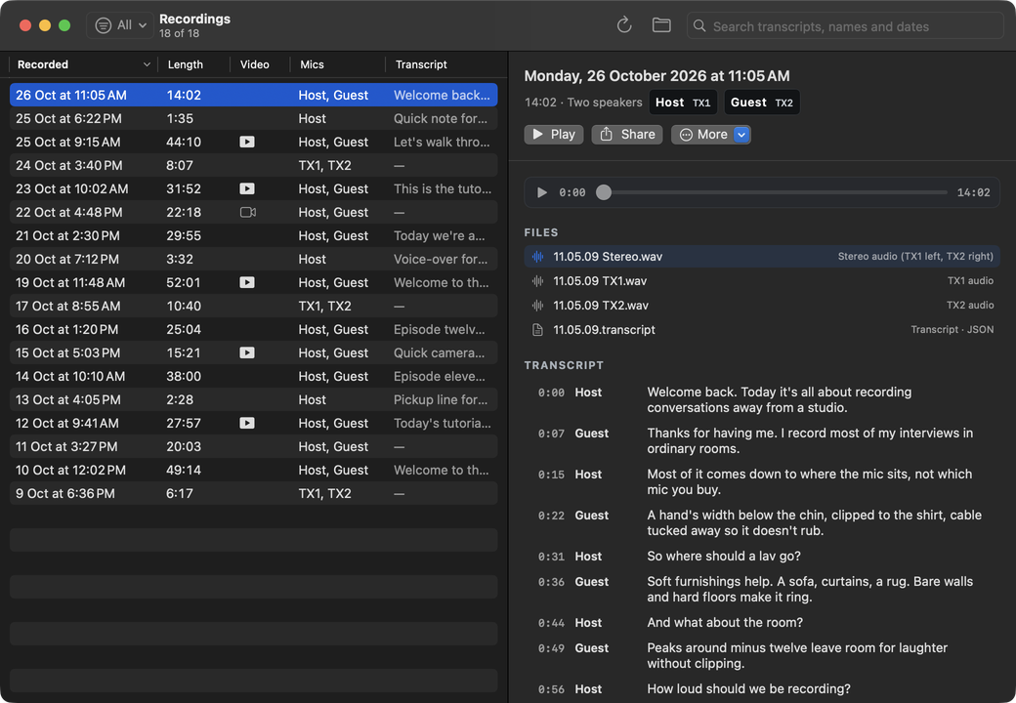Click transcript line 'So where should a lav go?'
This screenshot has height=703, width=1016.
click(x=724, y=557)
